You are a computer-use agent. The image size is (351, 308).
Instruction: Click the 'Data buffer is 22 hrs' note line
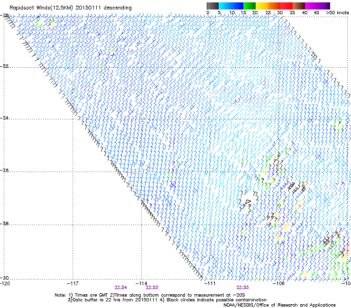point(167,300)
